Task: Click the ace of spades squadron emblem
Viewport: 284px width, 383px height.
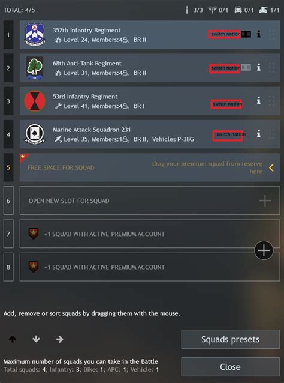Action: [x=35, y=134]
